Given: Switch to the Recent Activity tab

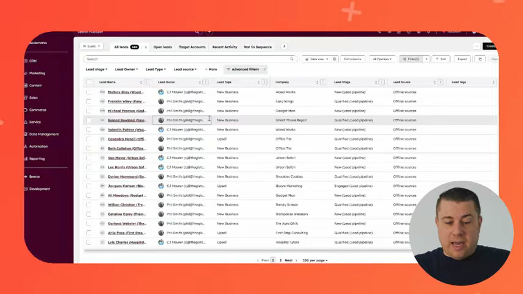Looking at the screenshot, I should (x=225, y=47).
